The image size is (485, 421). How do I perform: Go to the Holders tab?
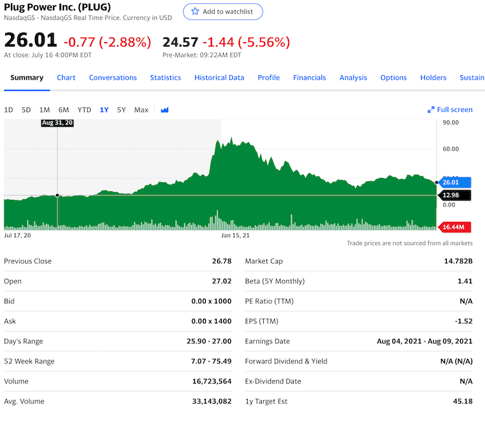(433, 78)
